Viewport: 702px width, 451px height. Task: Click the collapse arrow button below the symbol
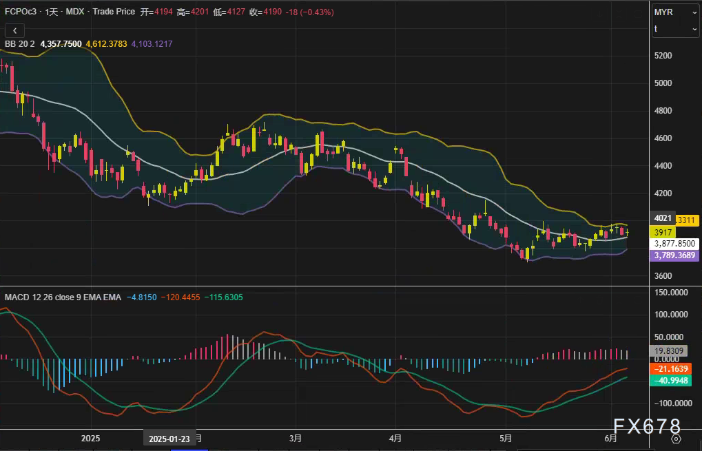pyautogui.click(x=14, y=30)
